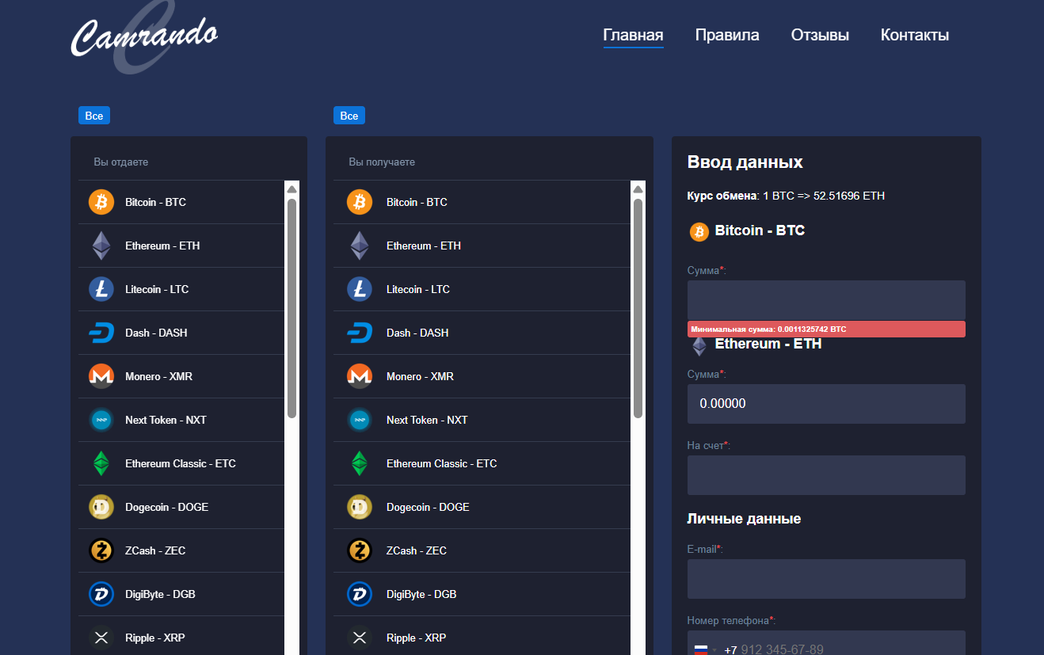The width and height of the screenshot is (1044, 655).
Task: Click the 'На счет' input field
Action: click(825, 475)
